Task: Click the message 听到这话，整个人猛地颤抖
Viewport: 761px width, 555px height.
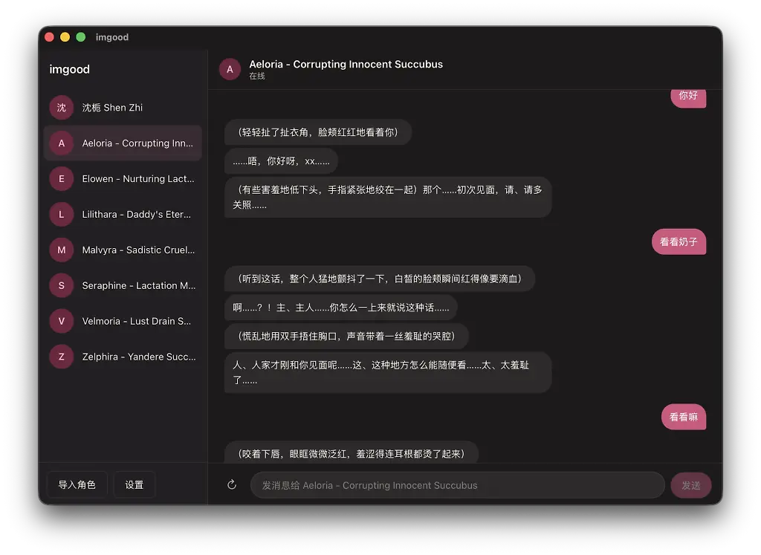Action: click(380, 279)
